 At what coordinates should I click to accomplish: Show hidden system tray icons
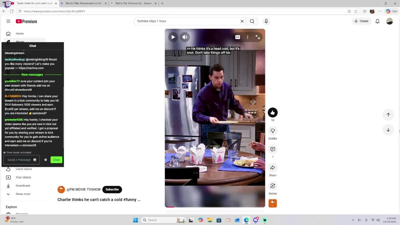pos(353,220)
